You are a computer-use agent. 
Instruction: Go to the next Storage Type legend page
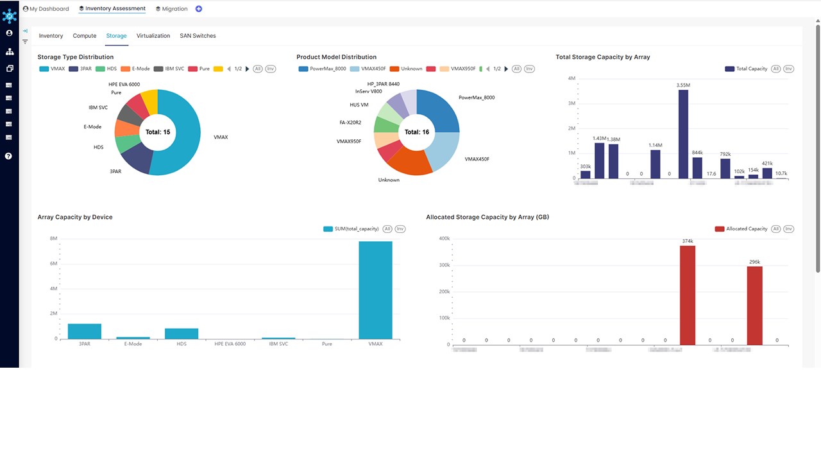[x=248, y=69]
